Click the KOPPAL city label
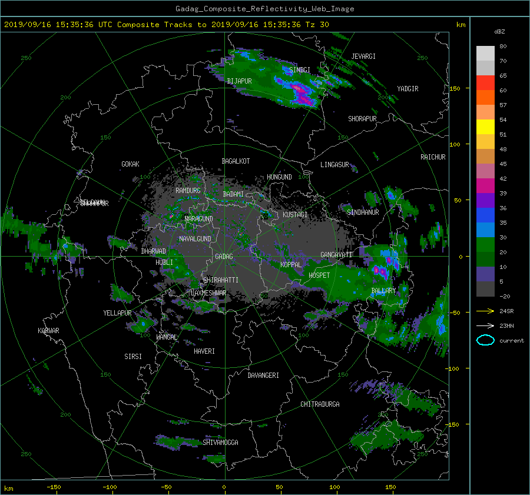Viewport: 530px width, 495px height. 291,265
